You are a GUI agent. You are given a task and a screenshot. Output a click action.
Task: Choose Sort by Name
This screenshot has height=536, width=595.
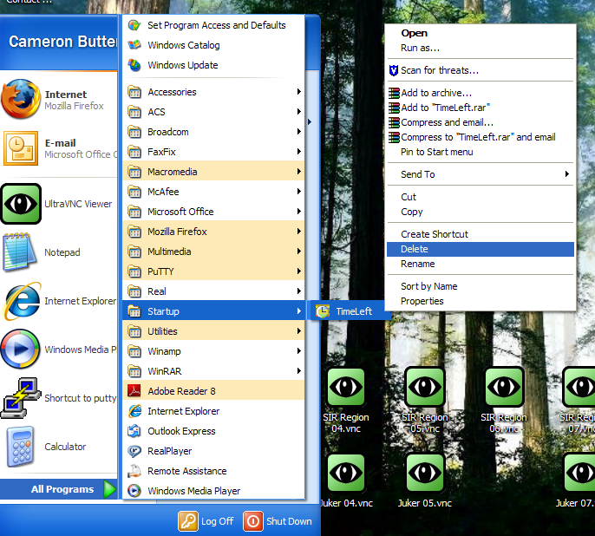click(480, 286)
